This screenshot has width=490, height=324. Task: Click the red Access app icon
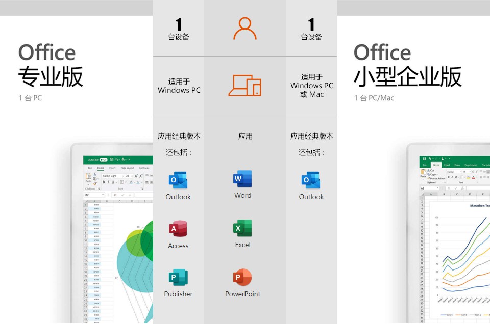[178, 229]
